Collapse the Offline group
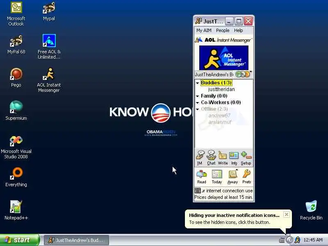The height and width of the screenshot is (246, 328). (197, 109)
